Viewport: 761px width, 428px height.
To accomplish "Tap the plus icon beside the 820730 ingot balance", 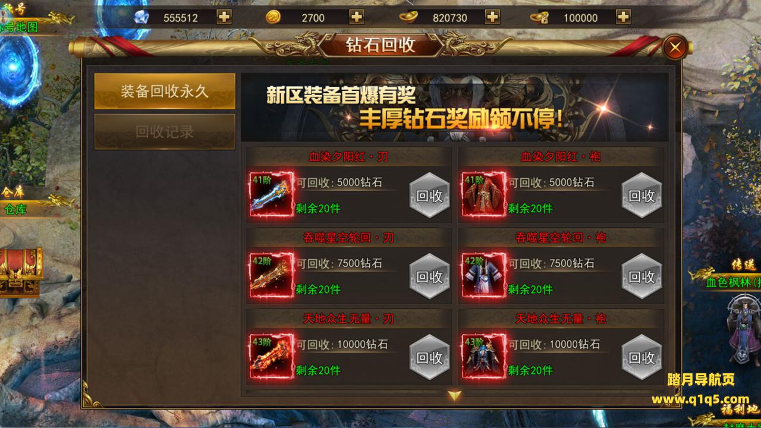I will 492,17.
